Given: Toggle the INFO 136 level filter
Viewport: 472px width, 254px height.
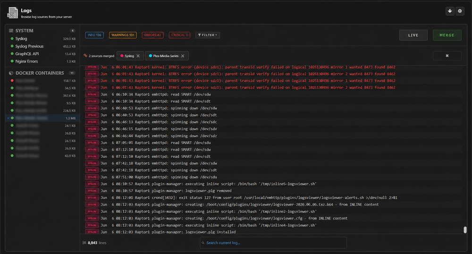Looking at the screenshot, I should pyautogui.click(x=94, y=35).
